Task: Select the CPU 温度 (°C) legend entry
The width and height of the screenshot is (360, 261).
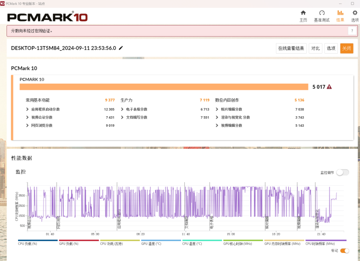Action: 202,242
